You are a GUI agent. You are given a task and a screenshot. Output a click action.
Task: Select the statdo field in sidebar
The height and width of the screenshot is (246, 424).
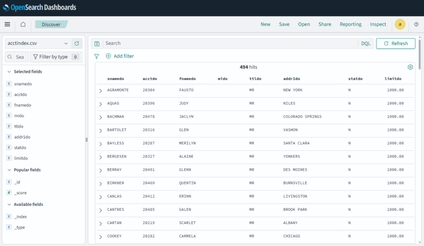(x=20, y=147)
